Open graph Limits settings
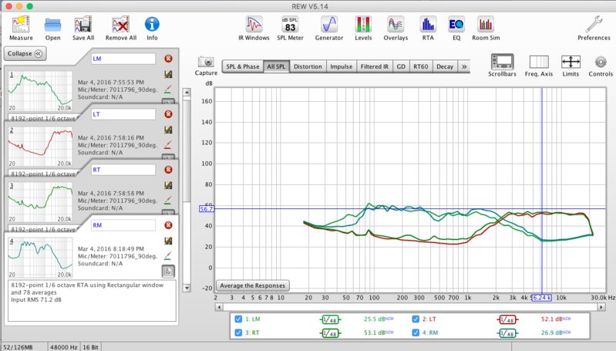Image resolution: width=616 pixels, height=351 pixels. coord(571,66)
